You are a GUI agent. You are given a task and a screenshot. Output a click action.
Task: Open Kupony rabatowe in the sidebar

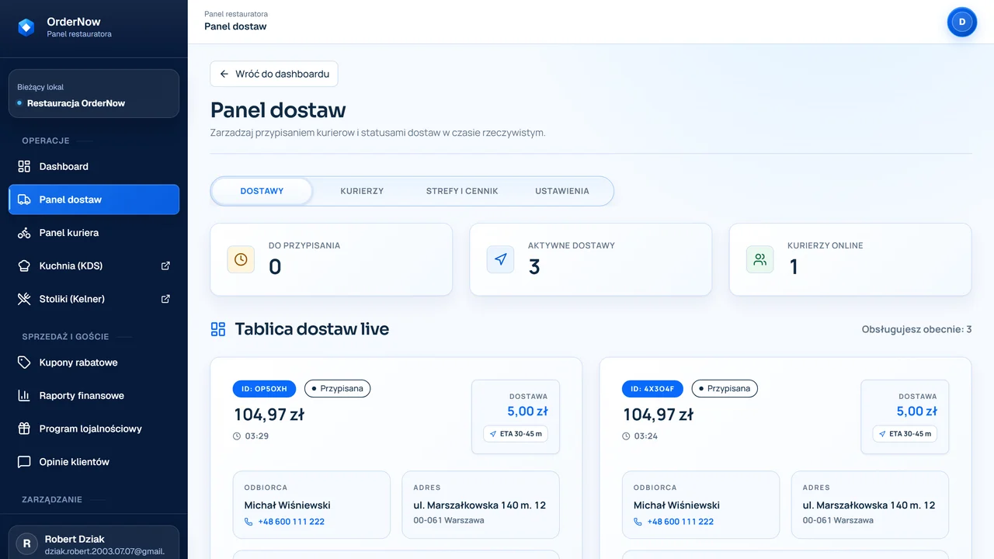click(94, 363)
